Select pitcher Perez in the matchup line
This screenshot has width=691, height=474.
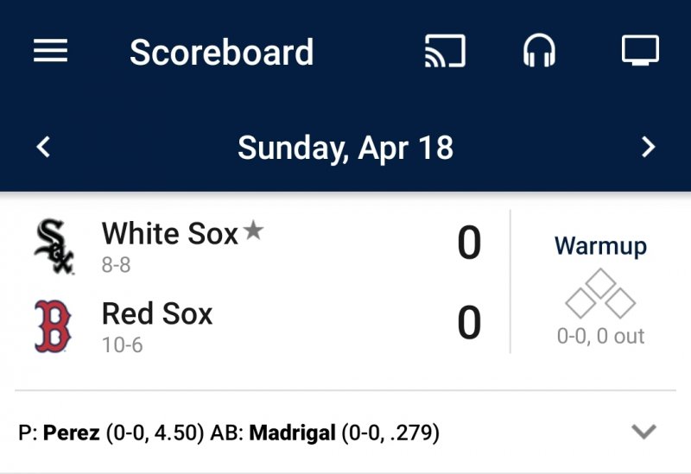(x=72, y=433)
